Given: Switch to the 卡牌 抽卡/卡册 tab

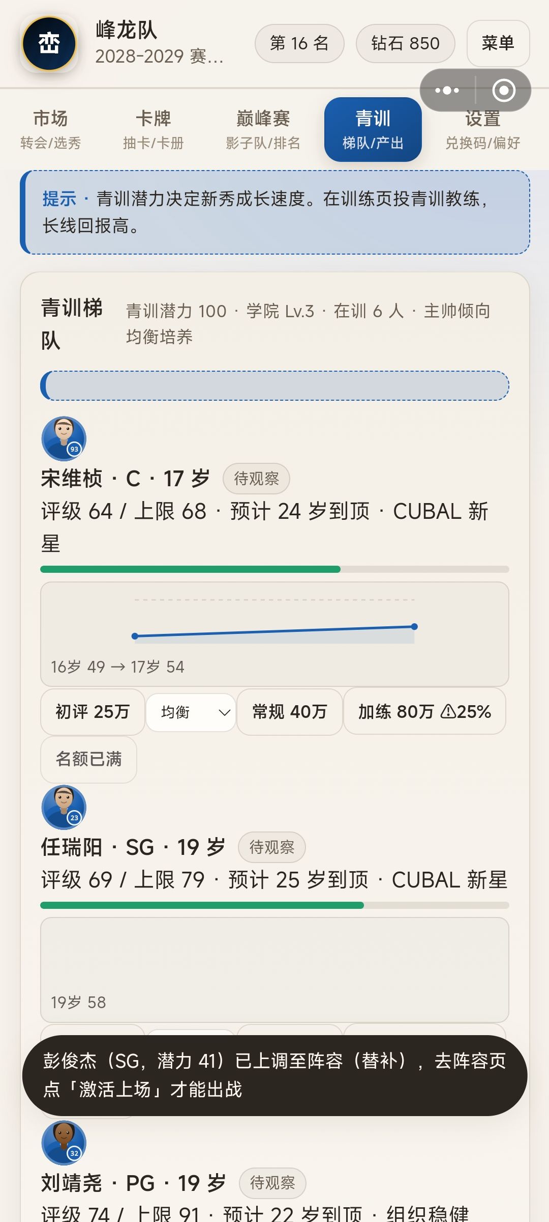Looking at the screenshot, I should pyautogui.click(x=153, y=129).
